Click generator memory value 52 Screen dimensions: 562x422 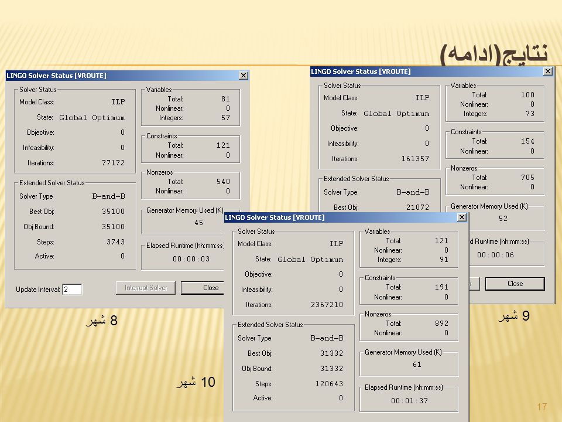503,218
